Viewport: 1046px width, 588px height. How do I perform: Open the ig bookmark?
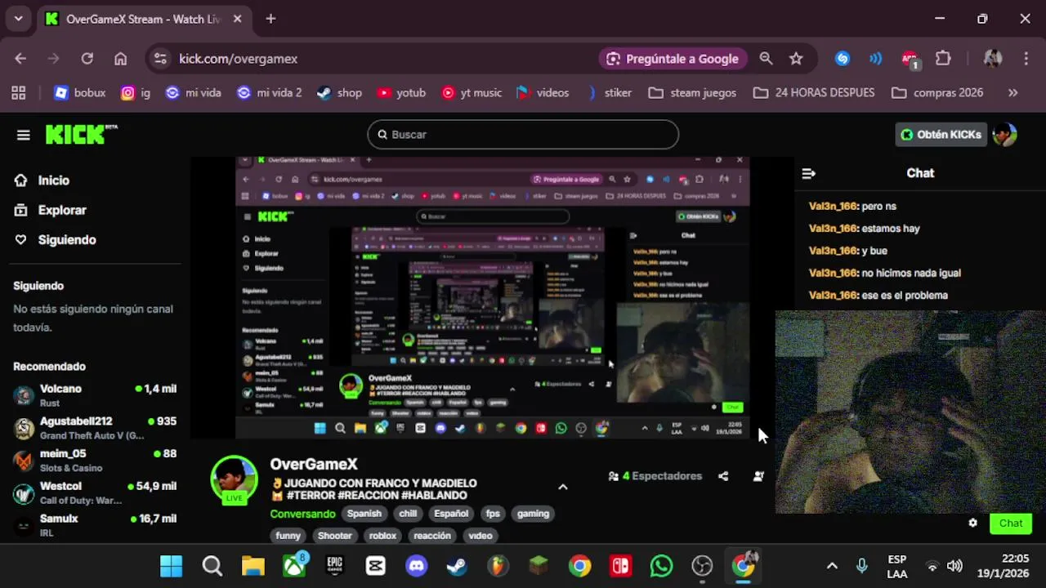[136, 93]
